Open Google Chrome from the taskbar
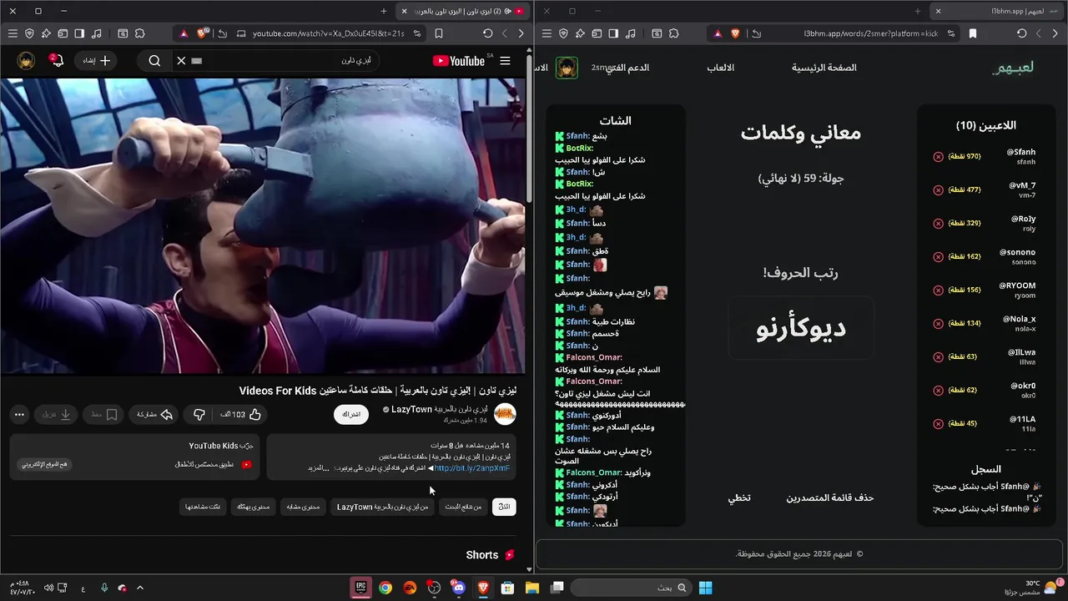This screenshot has height=601, width=1068. coord(385,588)
